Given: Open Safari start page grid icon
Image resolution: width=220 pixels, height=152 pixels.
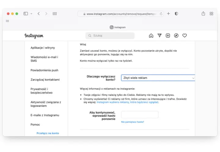Looking at the screenshot, I should pos(55,14).
